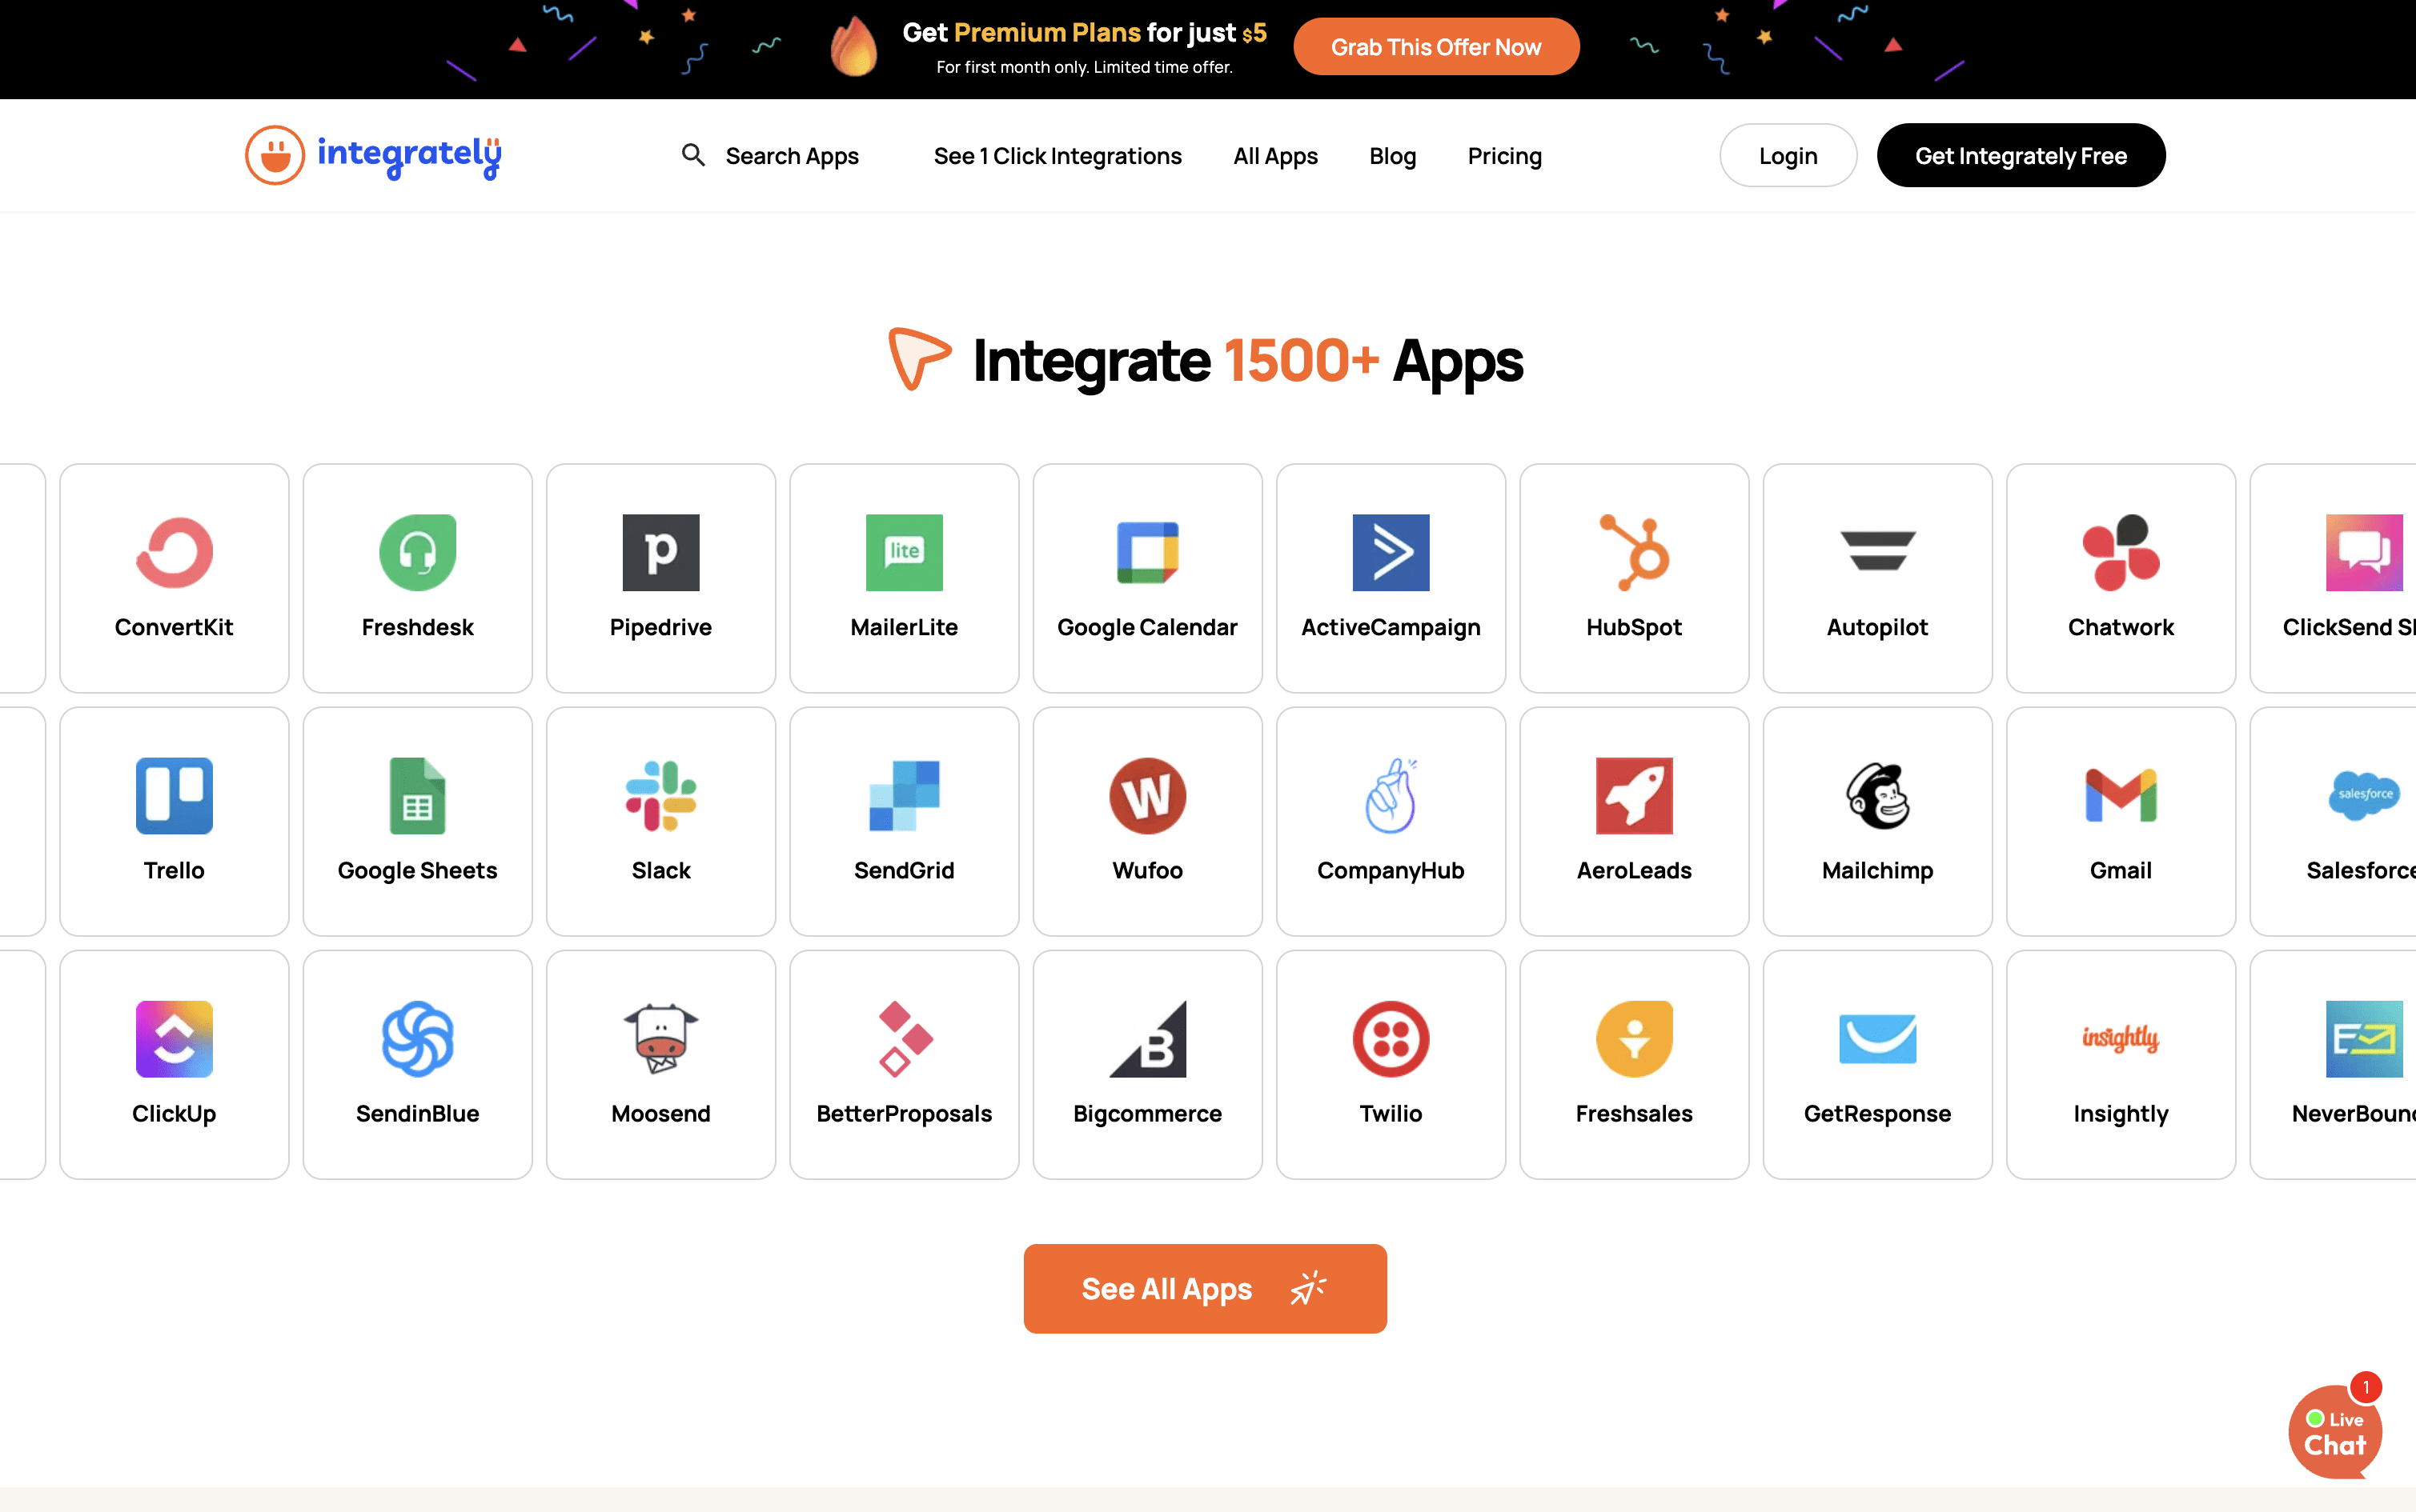Viewport: 2416px width, 1512px height.
Task: Open the Pricing page
Action: coord(1505,156)
